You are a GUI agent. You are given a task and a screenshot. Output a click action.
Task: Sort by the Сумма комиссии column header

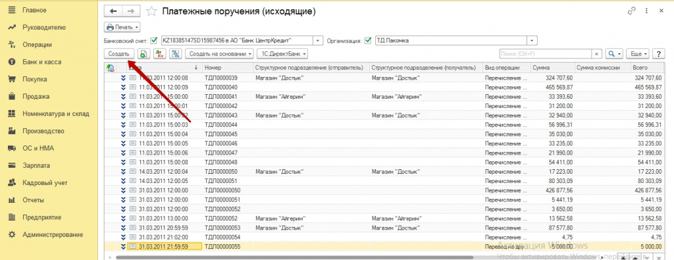tap(602, 68)
